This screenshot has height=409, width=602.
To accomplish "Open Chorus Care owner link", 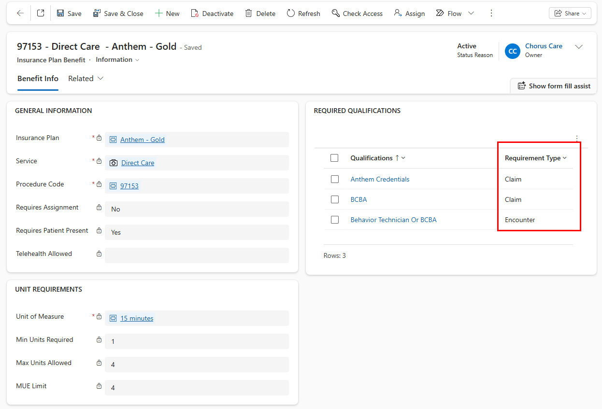I will (544, 46).
